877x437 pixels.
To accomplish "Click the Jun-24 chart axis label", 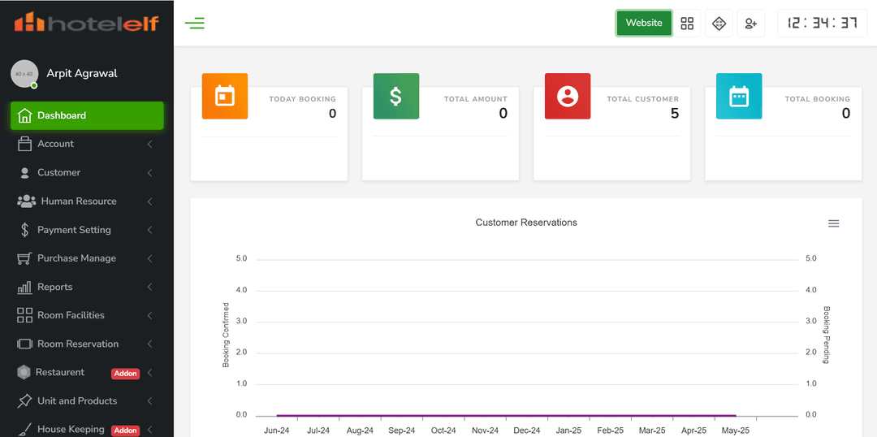I will [277, 431].
